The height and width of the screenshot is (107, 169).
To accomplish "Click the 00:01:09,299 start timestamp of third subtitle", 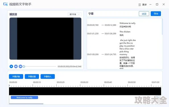I will tap(93, 54).
